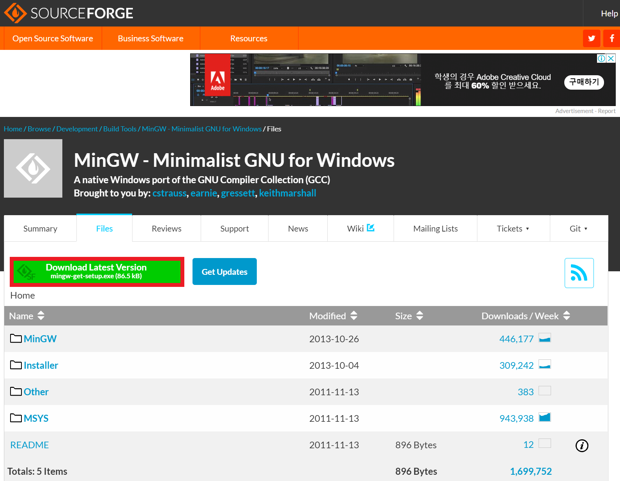The width and height of the screenshot is (620, 481).
Task: Expand the Tickets dropdown tab
Action: coord(513,229)
